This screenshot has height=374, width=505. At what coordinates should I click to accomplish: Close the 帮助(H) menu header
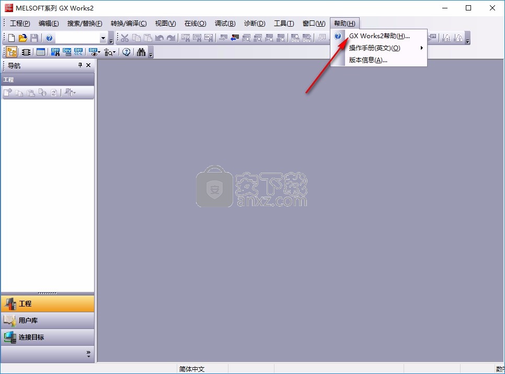345,23
